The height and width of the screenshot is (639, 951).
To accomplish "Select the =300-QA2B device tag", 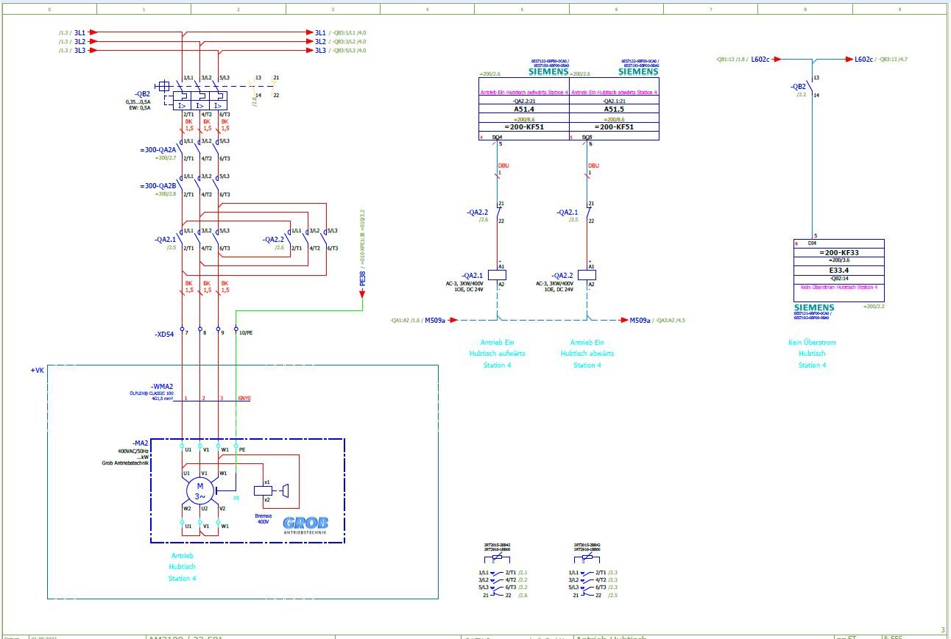I will 158,186.
